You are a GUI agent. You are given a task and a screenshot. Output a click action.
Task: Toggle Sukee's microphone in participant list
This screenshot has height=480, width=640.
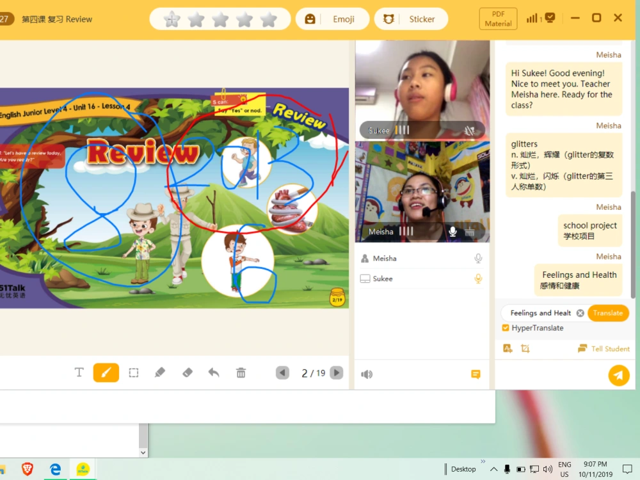coord(478,279)
